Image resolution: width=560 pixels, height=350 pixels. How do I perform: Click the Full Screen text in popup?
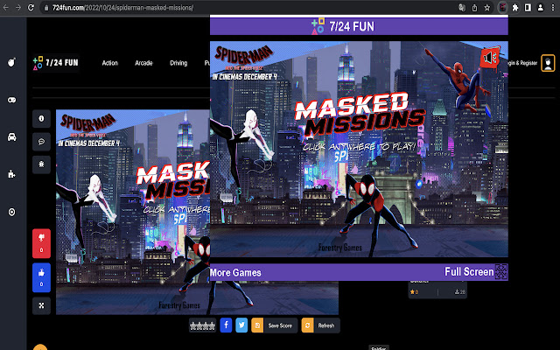tap(469, 272)
